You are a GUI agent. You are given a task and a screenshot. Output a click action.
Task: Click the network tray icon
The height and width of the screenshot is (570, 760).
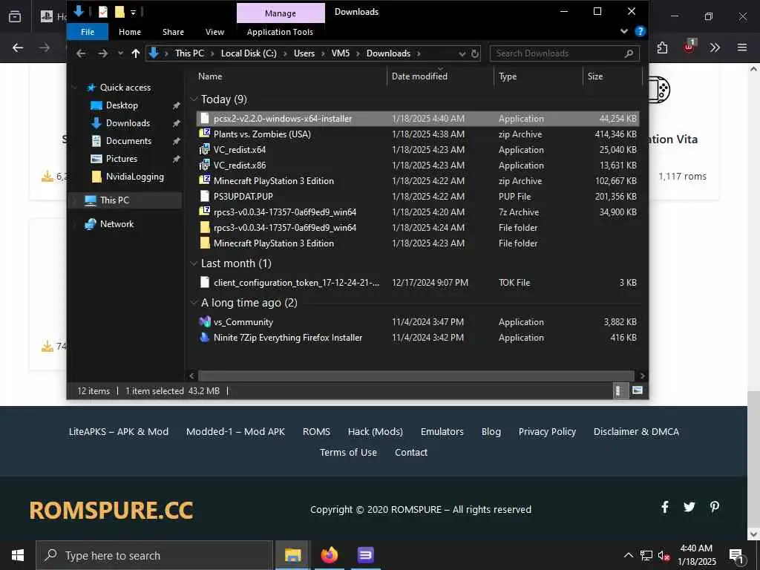coord(646,555)
